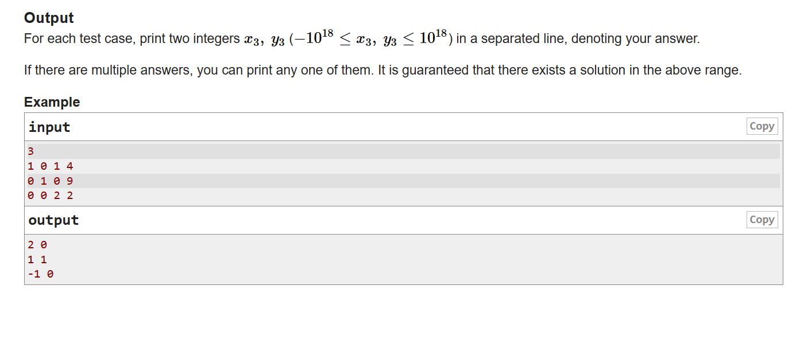The image size is (800, 363).
Task: Select the first input line "3"
Action: (x=31, y=151)
